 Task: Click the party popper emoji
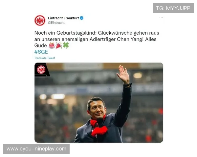(x=58, y=45)
